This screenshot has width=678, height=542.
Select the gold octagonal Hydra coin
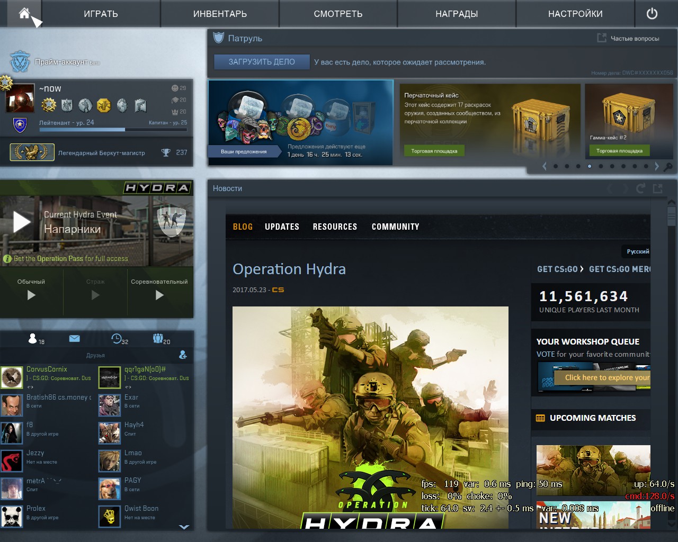[104, 105]
